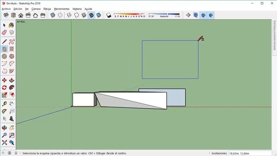Pick the Protractor tool
Viewport: 277px width, 156px height.
point(4,111)
